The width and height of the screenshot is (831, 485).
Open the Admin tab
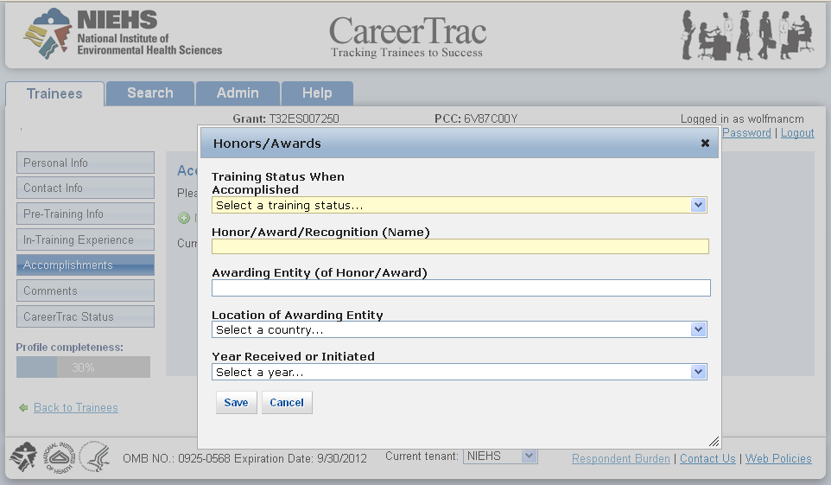coord(238,93)
